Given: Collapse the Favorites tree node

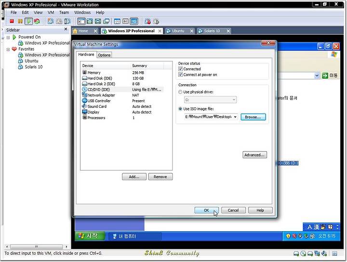Looking at the screenshot, I should pos(8,49).
